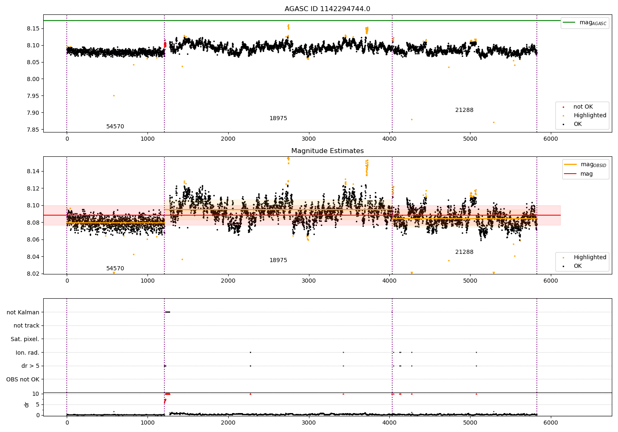
Task: Click the 18975 label in the top plot
Action: click(278, 118)
